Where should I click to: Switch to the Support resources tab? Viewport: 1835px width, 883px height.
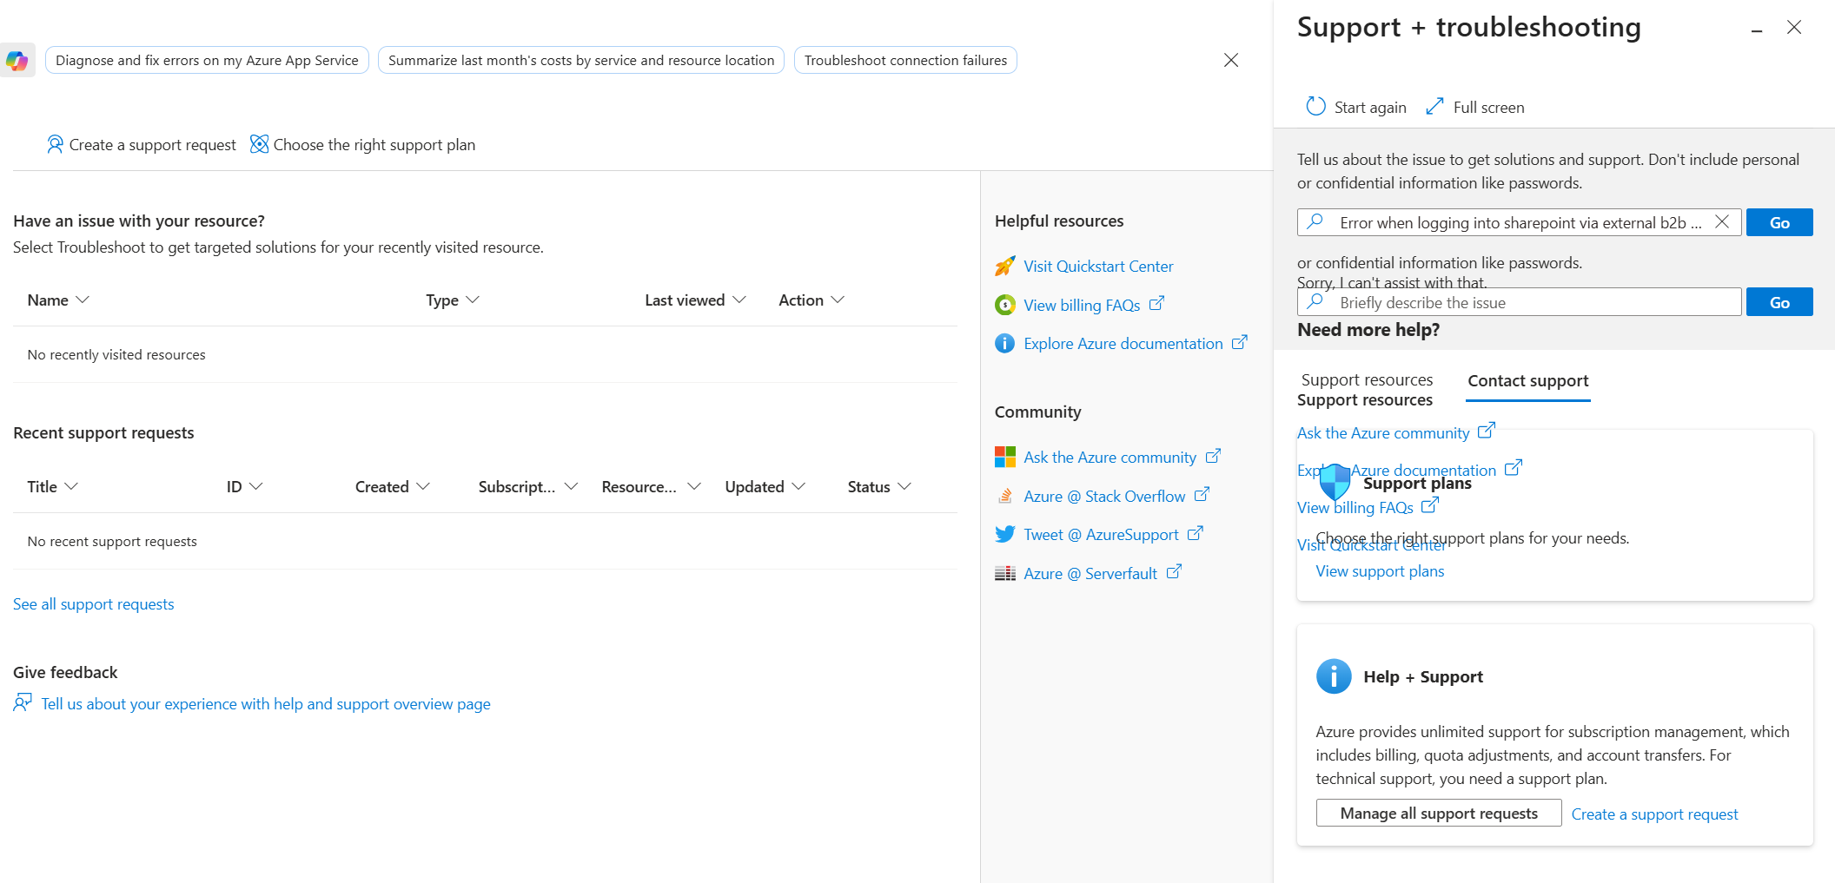(x=1367, y=379)
